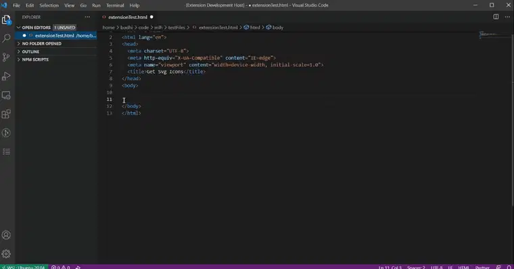Click the Ln 11, Col 3 status entry

click(x=390, y=267)
